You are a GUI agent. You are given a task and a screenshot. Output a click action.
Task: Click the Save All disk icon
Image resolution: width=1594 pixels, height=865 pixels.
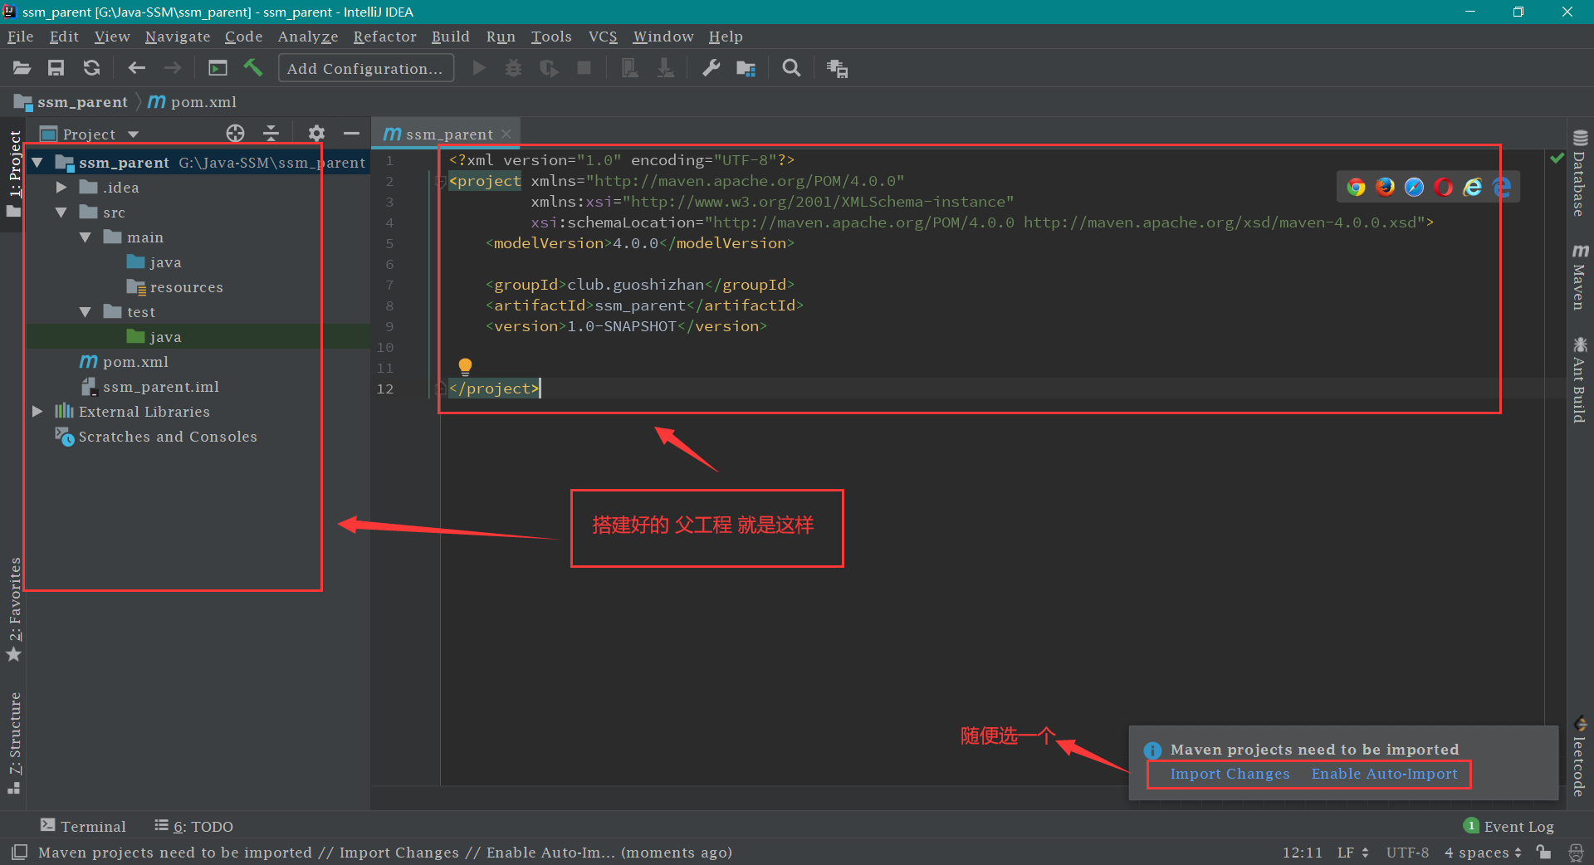coord(56,68)
